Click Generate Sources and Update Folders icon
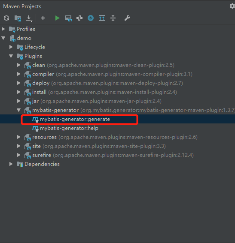Image resolution: width=235 pixels, height=243 pixels. click(x=18, y=18)
